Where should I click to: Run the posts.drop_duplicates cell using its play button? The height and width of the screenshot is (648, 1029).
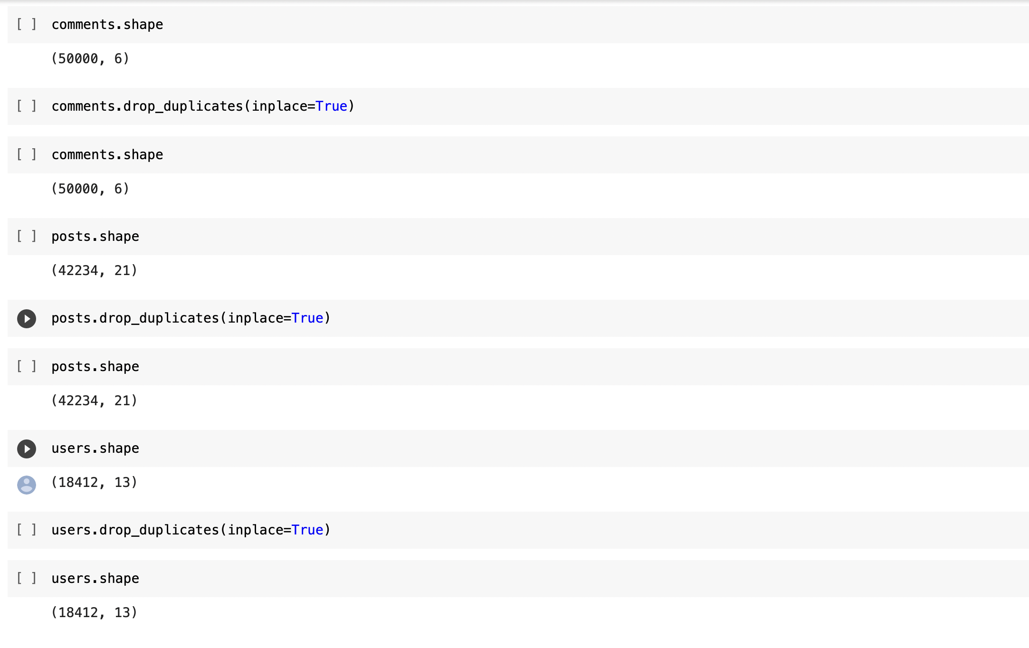(27, 318)
